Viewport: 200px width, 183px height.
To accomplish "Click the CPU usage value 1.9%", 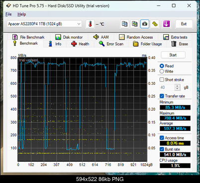I will point(175,166).
